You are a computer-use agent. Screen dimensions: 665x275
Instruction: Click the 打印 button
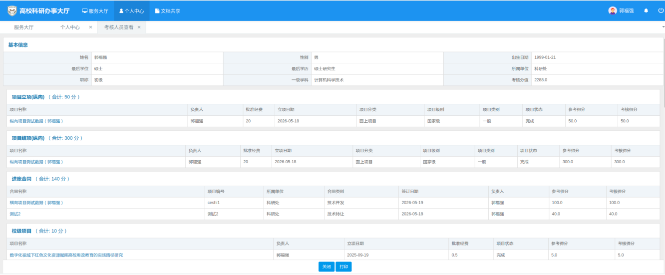(343, 267)
